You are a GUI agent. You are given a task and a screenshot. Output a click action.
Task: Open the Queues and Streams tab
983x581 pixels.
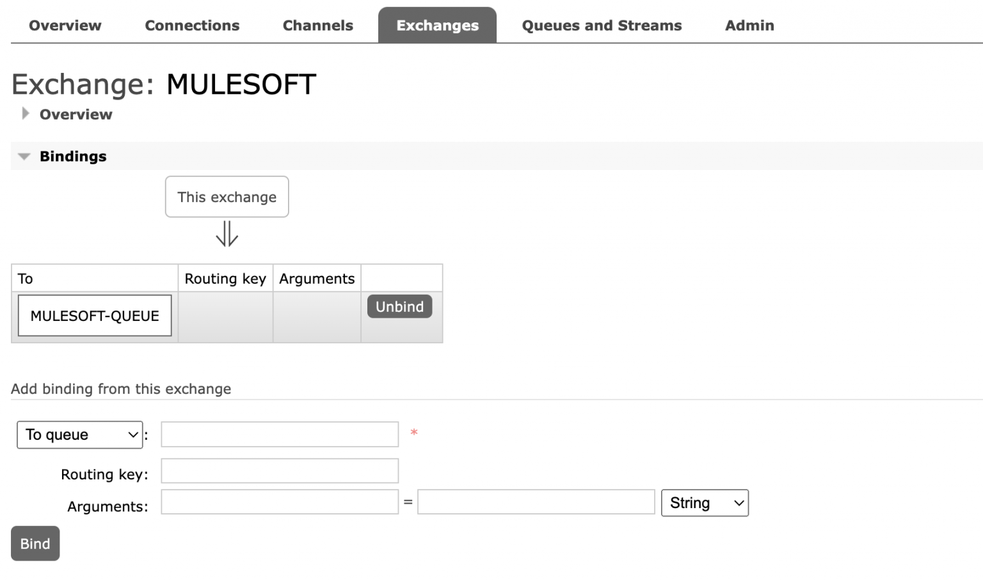click(601, 25)
